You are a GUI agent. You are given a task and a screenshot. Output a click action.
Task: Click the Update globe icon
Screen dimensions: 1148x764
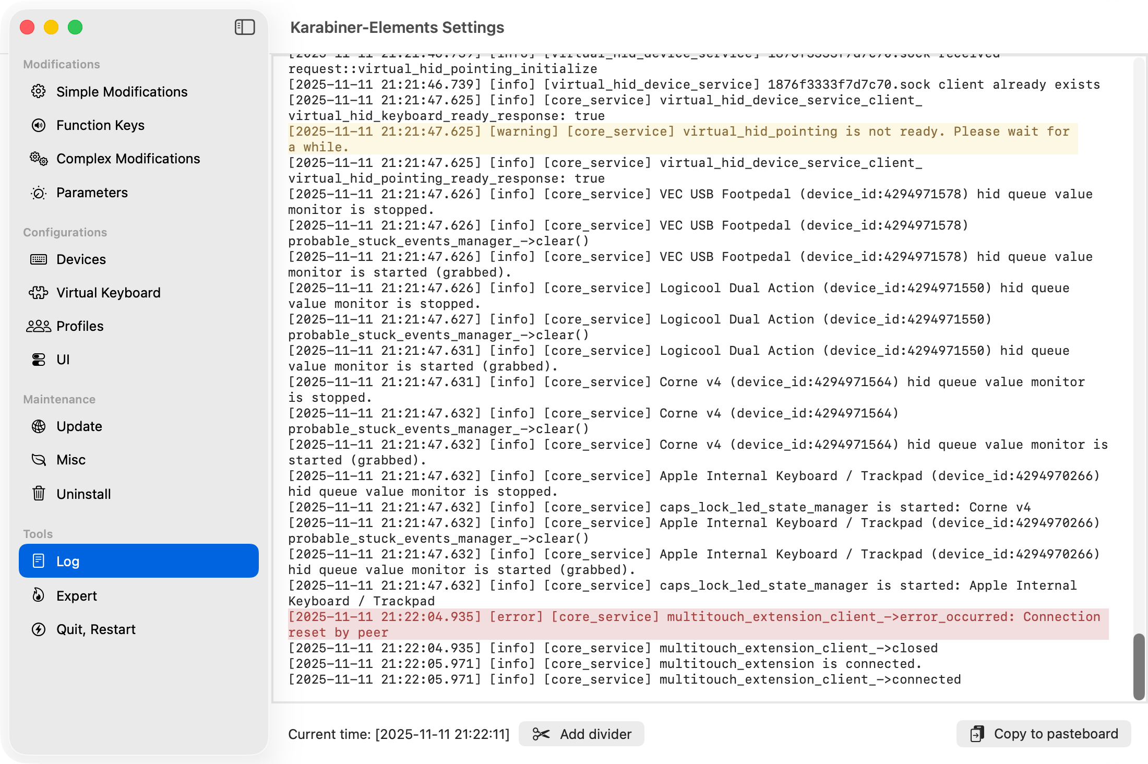(x=39, y=426)
